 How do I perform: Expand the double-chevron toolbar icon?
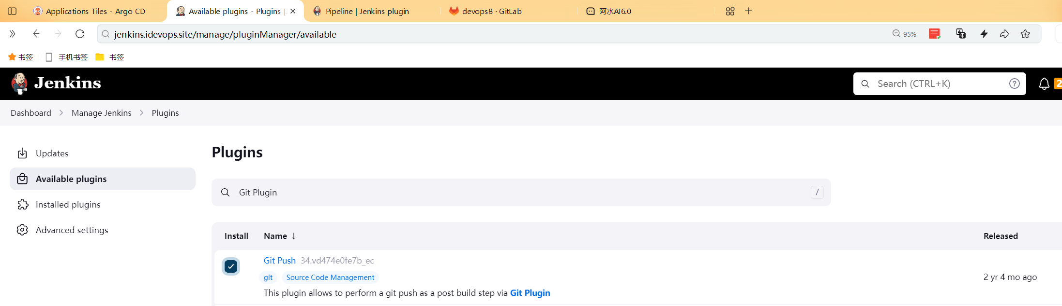(x=13, y=34)
